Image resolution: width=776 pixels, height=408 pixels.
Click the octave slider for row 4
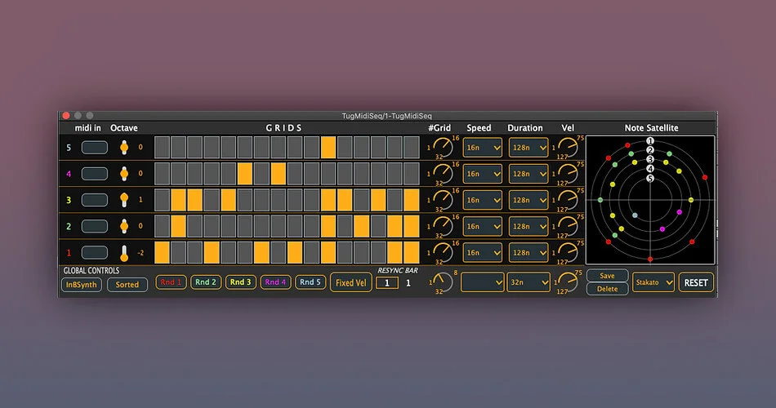pyautogui.click(x=124, y=174)
